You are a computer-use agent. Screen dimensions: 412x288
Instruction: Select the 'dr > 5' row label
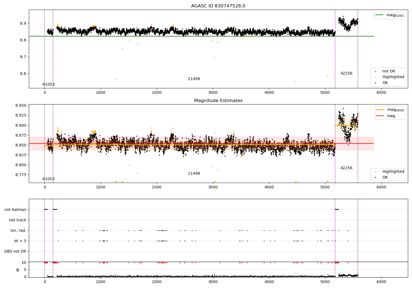[20, 241]
